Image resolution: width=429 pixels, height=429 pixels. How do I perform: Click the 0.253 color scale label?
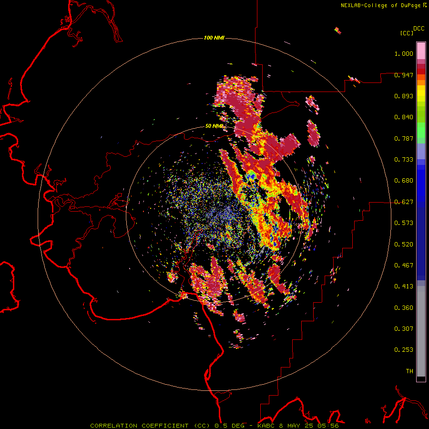[404, 350]
